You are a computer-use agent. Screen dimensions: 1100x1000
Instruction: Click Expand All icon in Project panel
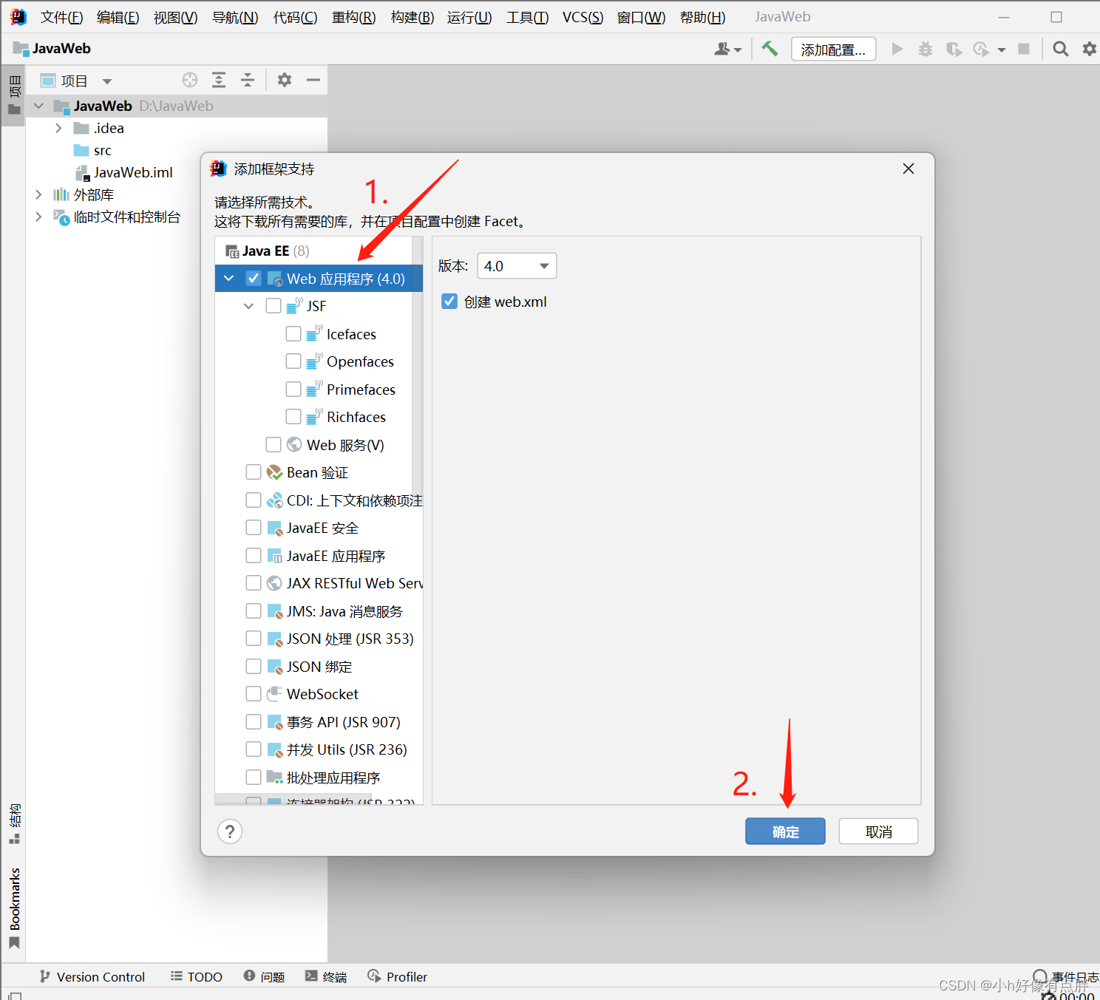point(219,80)
